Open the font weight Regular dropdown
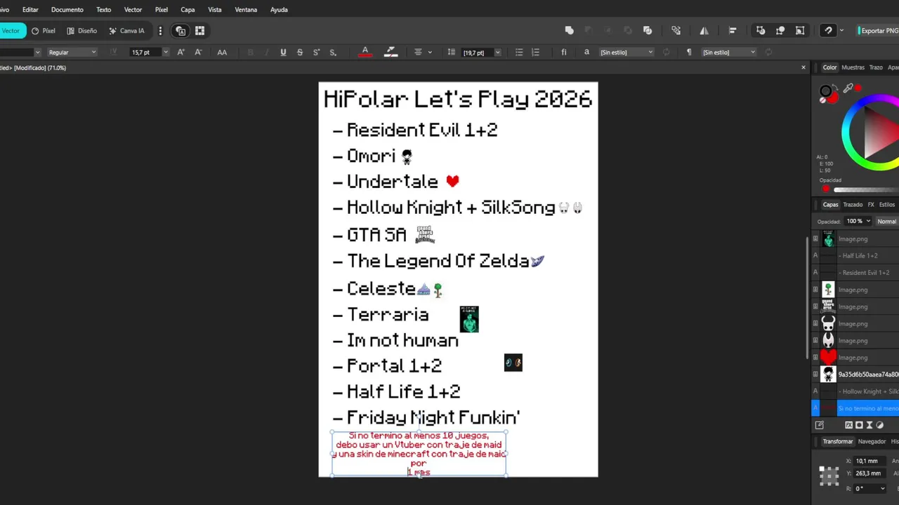The width and height of the screenshot is (899, 505). point(72,53)
